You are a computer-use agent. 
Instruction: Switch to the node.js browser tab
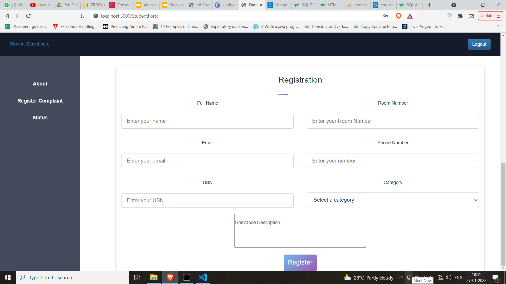coord(358,5)
